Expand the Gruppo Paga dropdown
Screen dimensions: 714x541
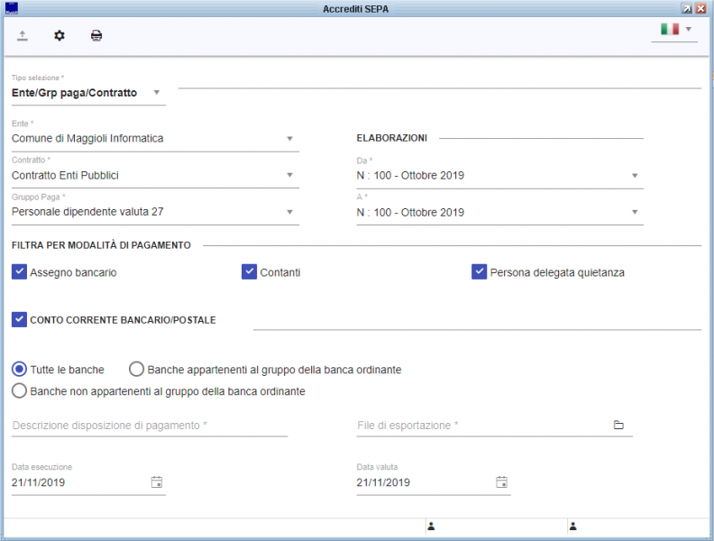coord(289,212)
